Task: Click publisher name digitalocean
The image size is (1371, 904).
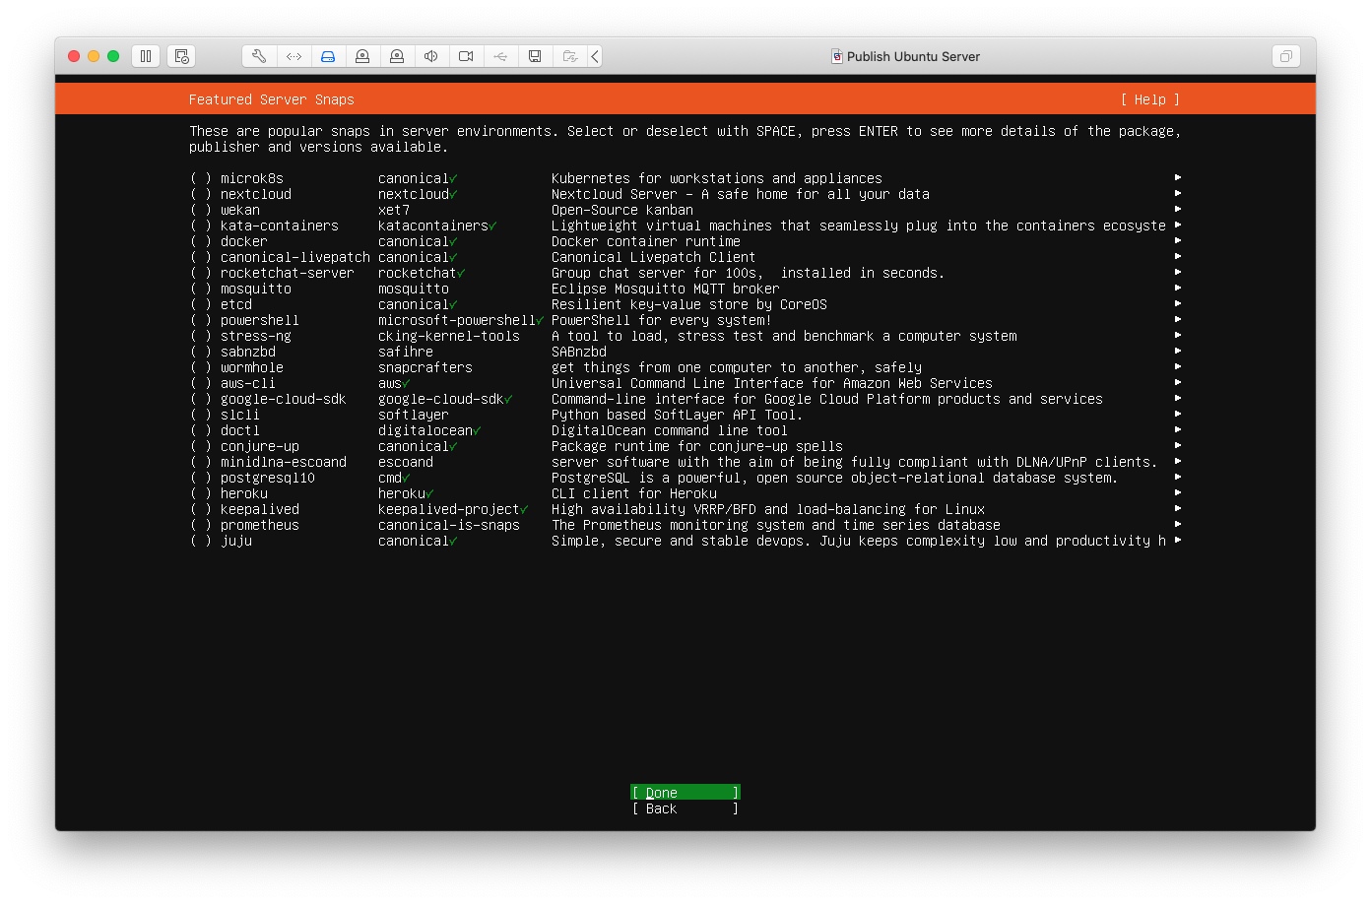Action: [425, 430]
